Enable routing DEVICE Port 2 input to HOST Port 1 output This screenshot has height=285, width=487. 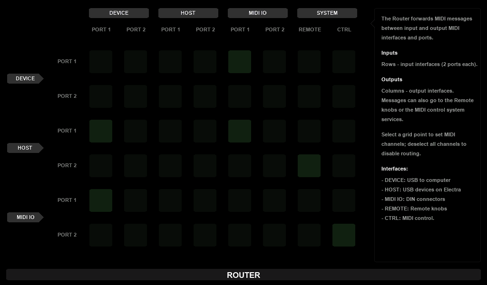pos(170,96)
